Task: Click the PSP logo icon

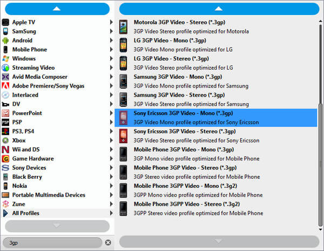Action: [x=5, y=122]
